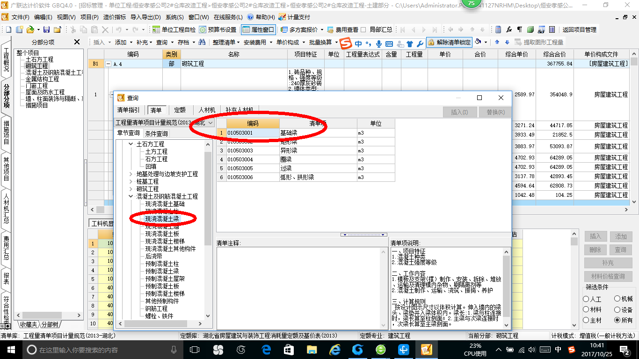Select the 圈梁 row in list
639x359 pixels.
[x=306, y=159]
